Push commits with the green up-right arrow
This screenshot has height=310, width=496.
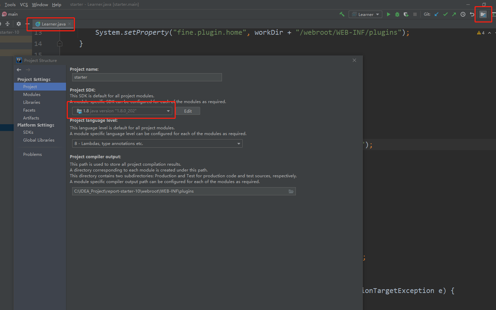454,14
